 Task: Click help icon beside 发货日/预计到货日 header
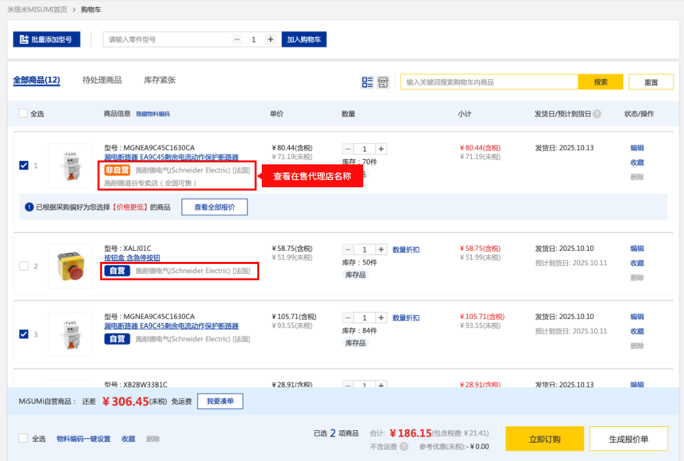597,114
